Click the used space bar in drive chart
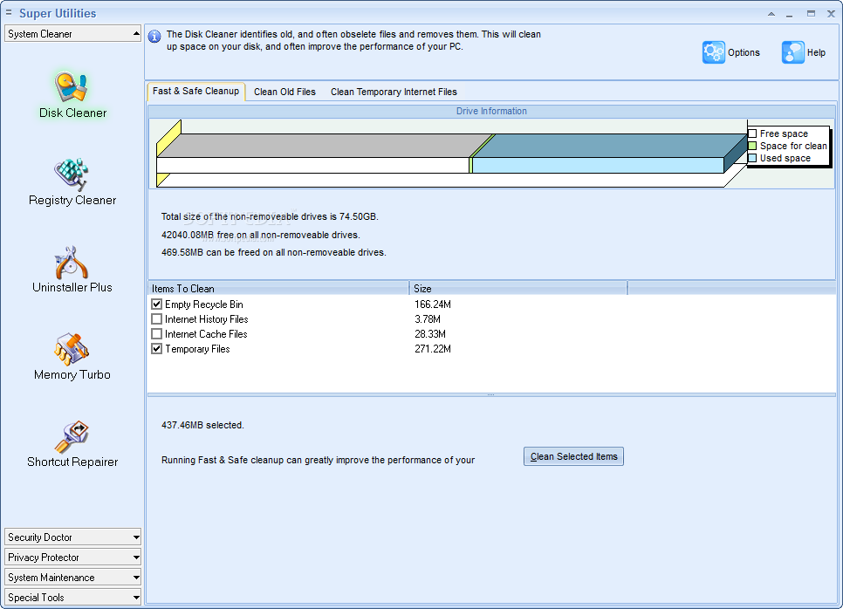Screen dimensions: 843x609 tap(598, 165)
